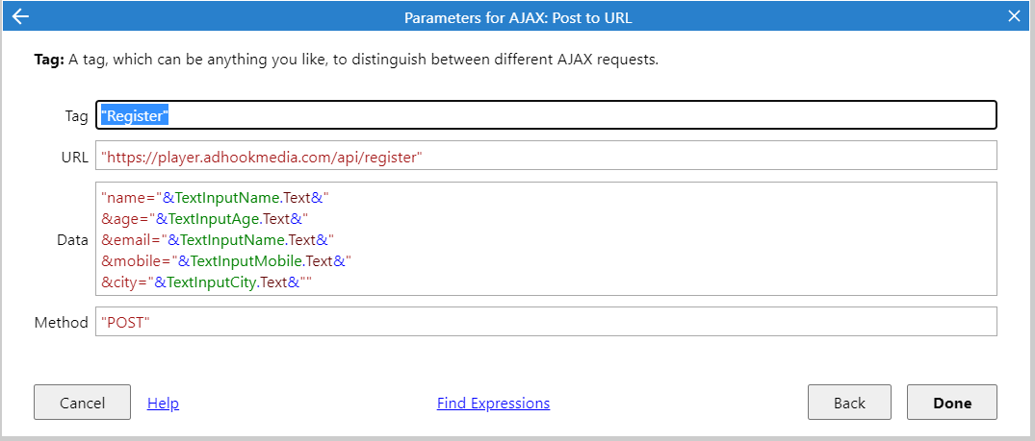Close the AJAX parameters dialog
The height and width of the screenshot is (441, 1035).
(1014, 16)
